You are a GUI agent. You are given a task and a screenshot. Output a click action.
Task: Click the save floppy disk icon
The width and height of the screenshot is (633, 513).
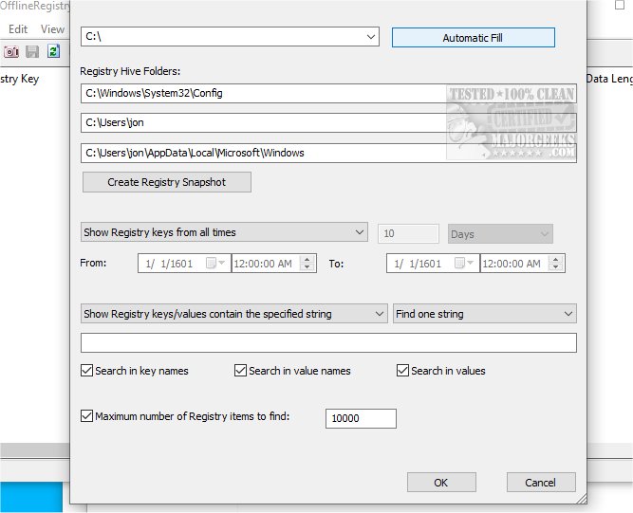tap(32, 51)
